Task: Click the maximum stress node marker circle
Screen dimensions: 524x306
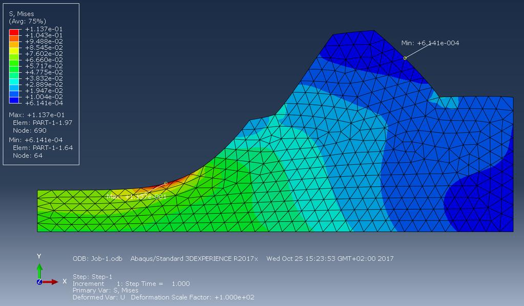Action: 166,183
